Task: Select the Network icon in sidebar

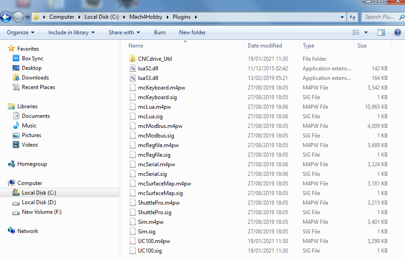Action: 12,231
